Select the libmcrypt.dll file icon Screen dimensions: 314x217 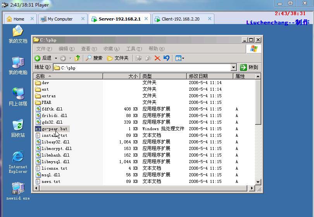pyautogui.click(x=38, y=148)
